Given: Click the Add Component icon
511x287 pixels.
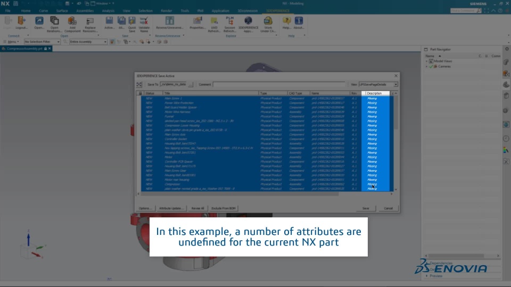Looking at the screenshot, I should [72, 21].
